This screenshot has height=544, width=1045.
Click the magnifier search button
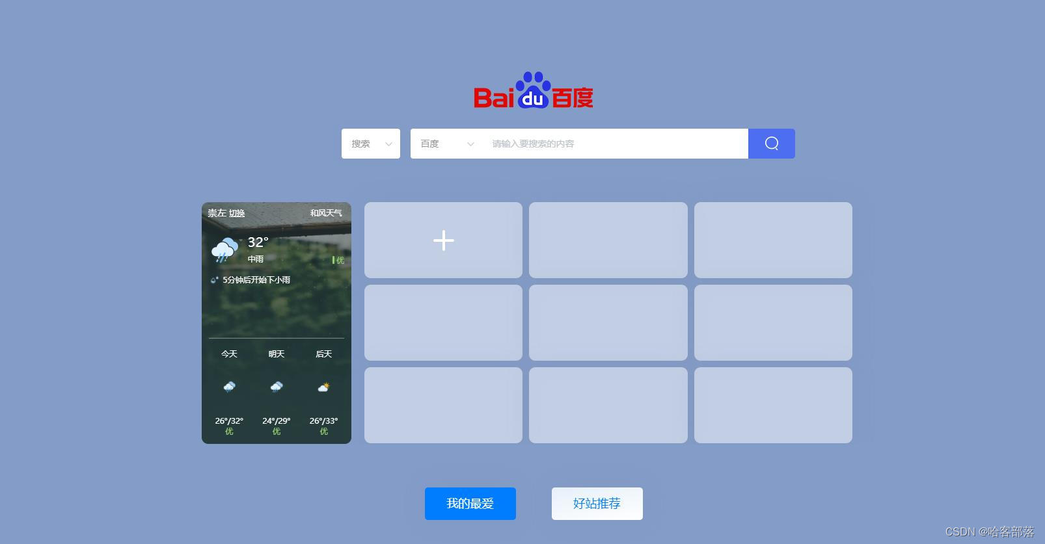(x=771, y=144)
